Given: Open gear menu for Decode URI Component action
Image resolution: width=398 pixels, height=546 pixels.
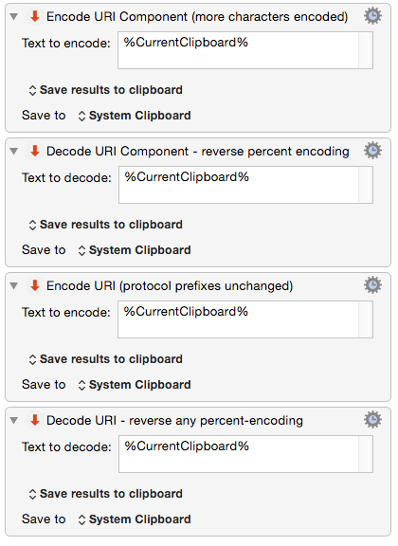Looking at the screenshot, I should click(x=373, y=151).
